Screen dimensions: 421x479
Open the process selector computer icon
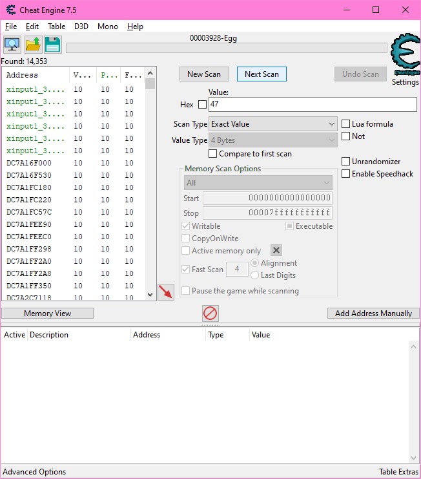pyautogui.click(x=12, y=45)
